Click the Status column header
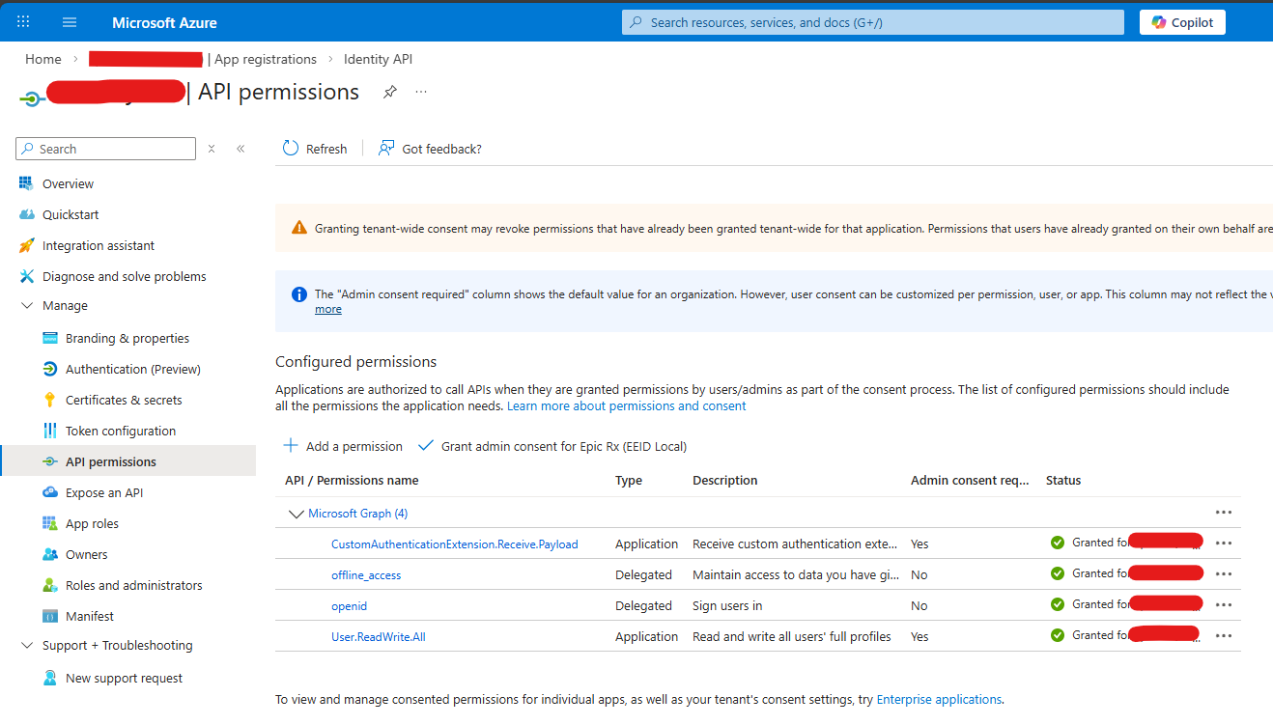Image resolution: width=1273 pixels, height=725 pixels. (x=1063, y=481)
